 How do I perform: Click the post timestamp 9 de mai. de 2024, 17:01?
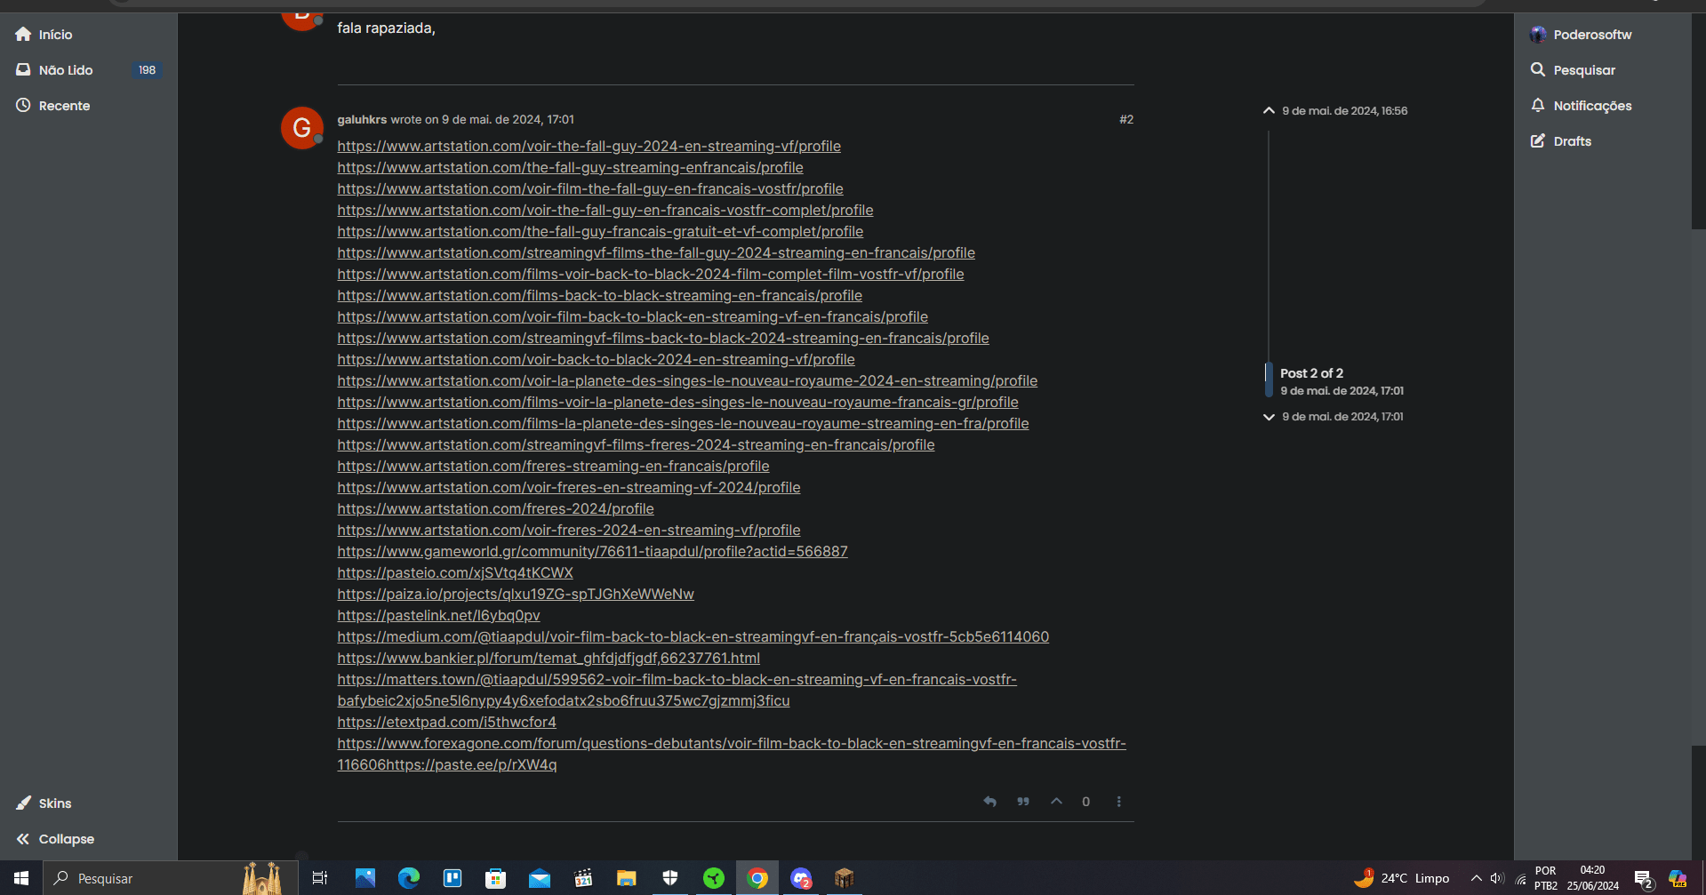click(508, 119)
